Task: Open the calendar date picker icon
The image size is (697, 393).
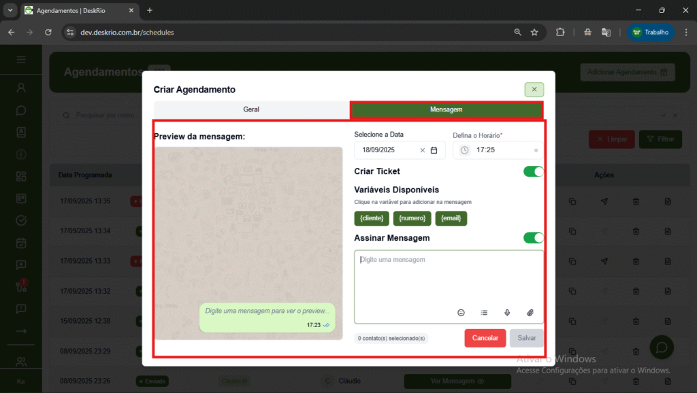Action: 434,150
